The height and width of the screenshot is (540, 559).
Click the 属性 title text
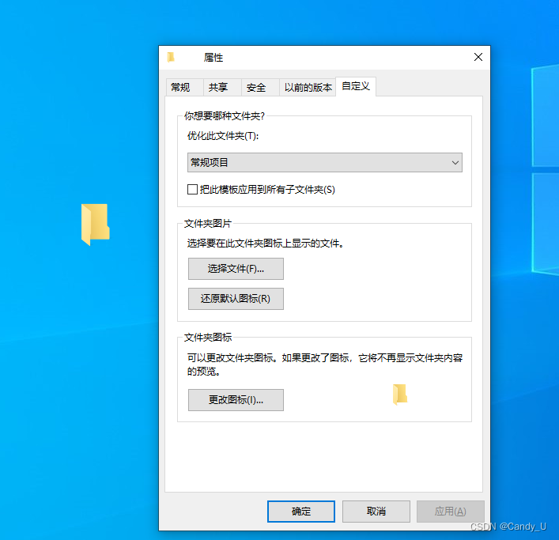pyautogui.click(x=213, y=58)
